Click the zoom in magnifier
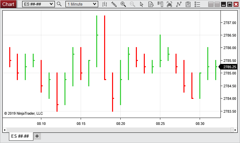The height and width of the screenshot is (143, 240). (123, 4)
